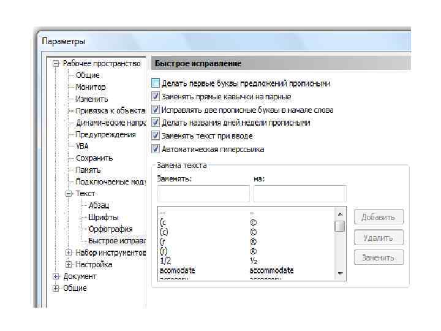Image resolution: width=441 pixels, height=331 pixels.
Task: Enable capitalizing first letters of sentences checkbox
Action: (x=155, y=83)
